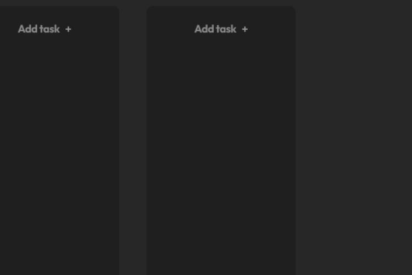This screenshot has width=412, height=275.
Task: Click the 'Add task' label in the right column
Action: (215, 29)
